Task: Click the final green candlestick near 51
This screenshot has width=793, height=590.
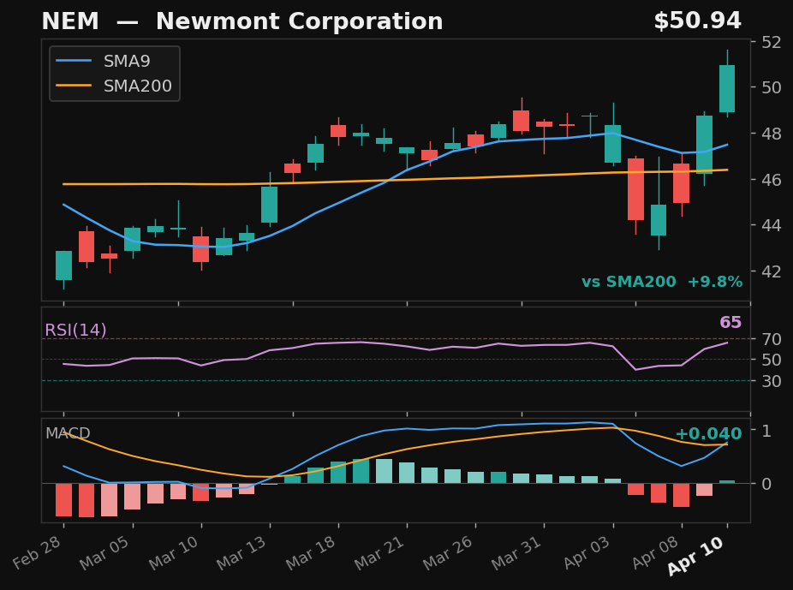Action: pyautogui.click(x=727, y=88)
